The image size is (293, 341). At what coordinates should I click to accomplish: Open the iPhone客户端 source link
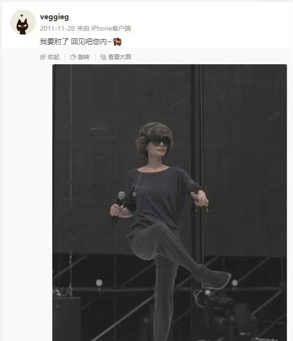[x=111, y=28]
